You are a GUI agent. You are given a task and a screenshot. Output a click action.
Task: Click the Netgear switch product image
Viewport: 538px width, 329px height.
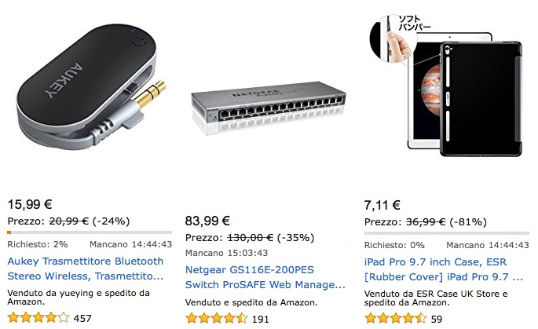click(269, 106)
